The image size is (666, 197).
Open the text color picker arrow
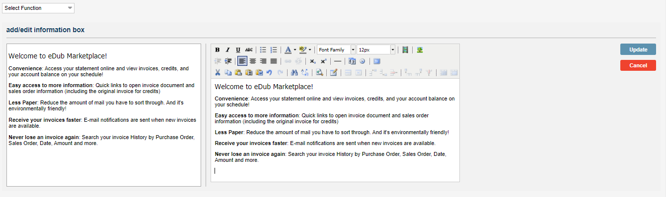click(x=295, y=49)
